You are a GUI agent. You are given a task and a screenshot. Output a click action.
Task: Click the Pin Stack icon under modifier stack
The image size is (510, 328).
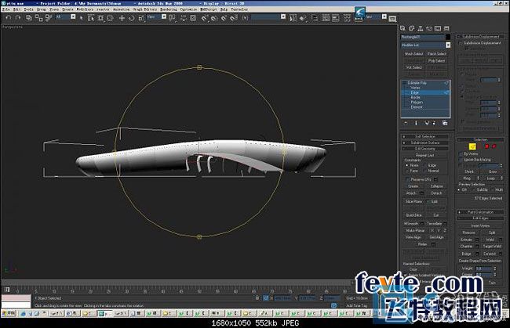click(406, 123)
